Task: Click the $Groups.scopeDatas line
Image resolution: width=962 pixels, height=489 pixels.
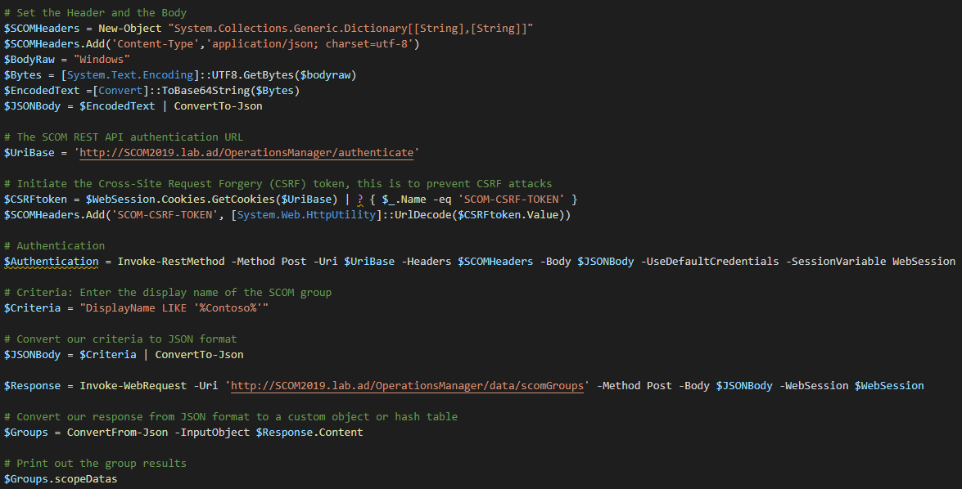Action: click(60, 479)
